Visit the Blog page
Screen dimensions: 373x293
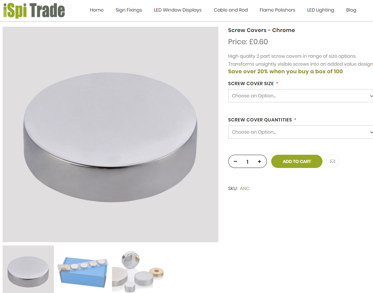click(351, 10)
